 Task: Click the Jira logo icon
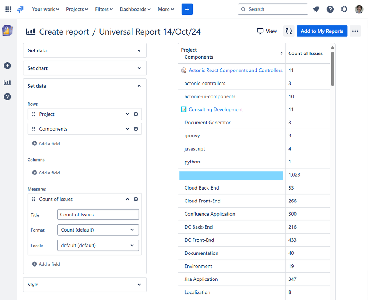(x=20, y=9)
